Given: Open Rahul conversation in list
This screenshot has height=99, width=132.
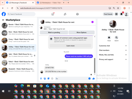Looking at the screenshot, I should coord(18,63).
